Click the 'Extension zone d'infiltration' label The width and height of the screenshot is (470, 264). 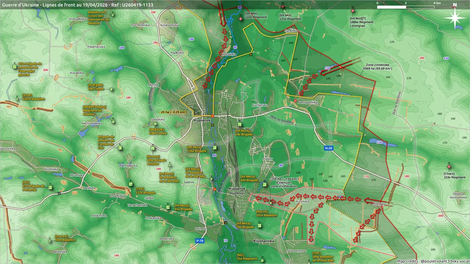[x=284, y=185]
